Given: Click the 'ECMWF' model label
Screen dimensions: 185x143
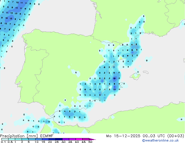Looking at the screenshot, I should tap(47, 136).
